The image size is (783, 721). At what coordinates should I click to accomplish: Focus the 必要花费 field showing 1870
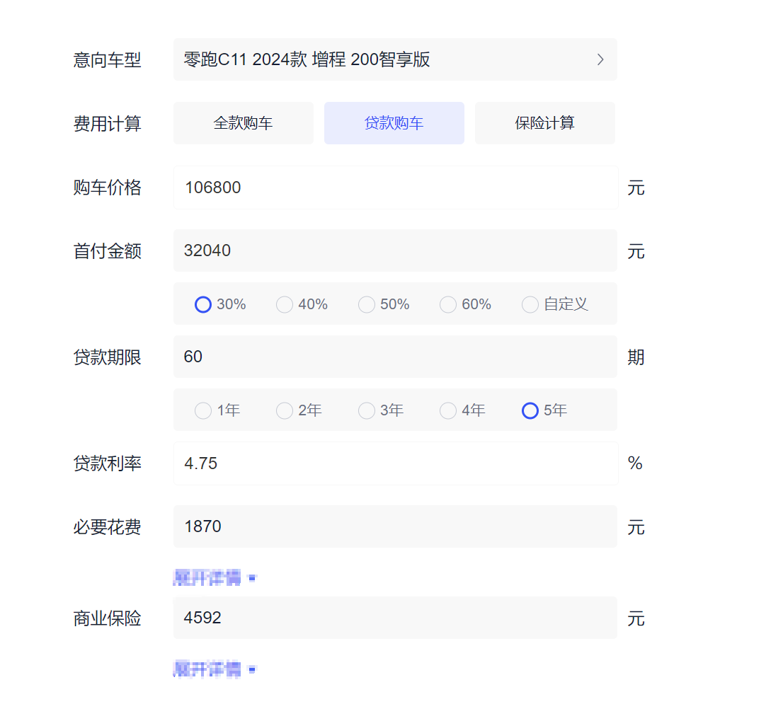(395, 526)
